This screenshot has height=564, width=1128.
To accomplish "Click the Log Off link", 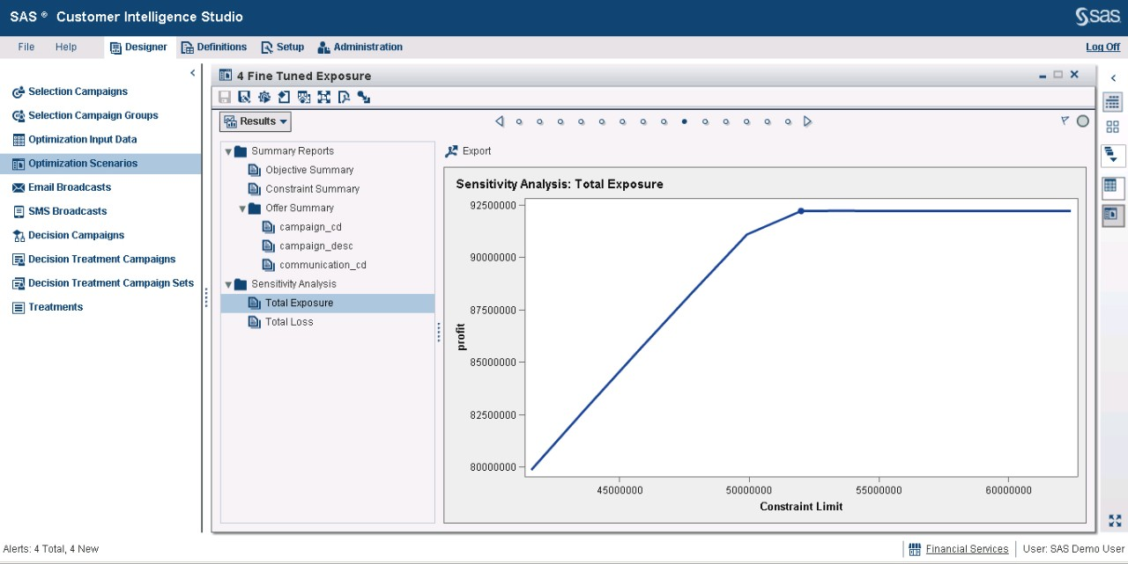I will (1103, 48).
